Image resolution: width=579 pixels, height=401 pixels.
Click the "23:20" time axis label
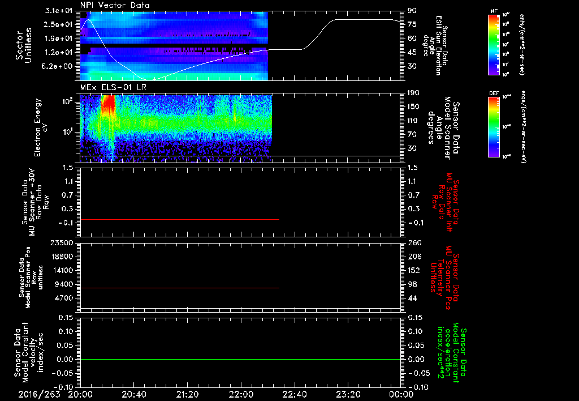348,394
